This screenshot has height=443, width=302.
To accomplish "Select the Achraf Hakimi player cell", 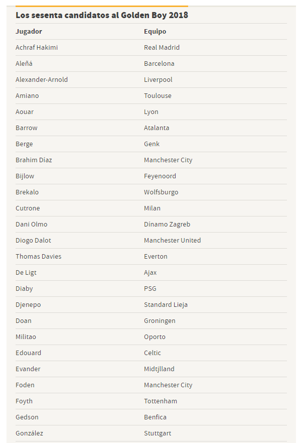I will click(37, 48).
